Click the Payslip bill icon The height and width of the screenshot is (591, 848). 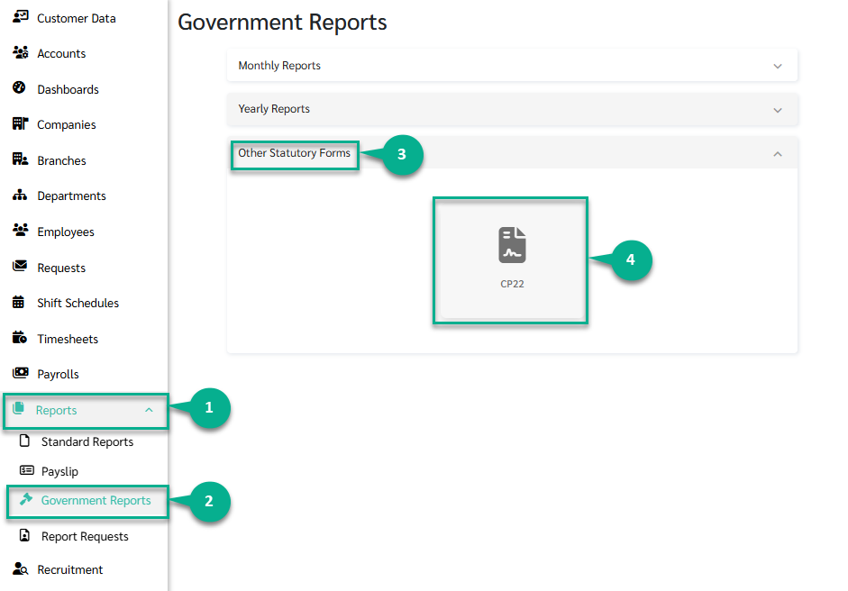(x=26, y=470)
